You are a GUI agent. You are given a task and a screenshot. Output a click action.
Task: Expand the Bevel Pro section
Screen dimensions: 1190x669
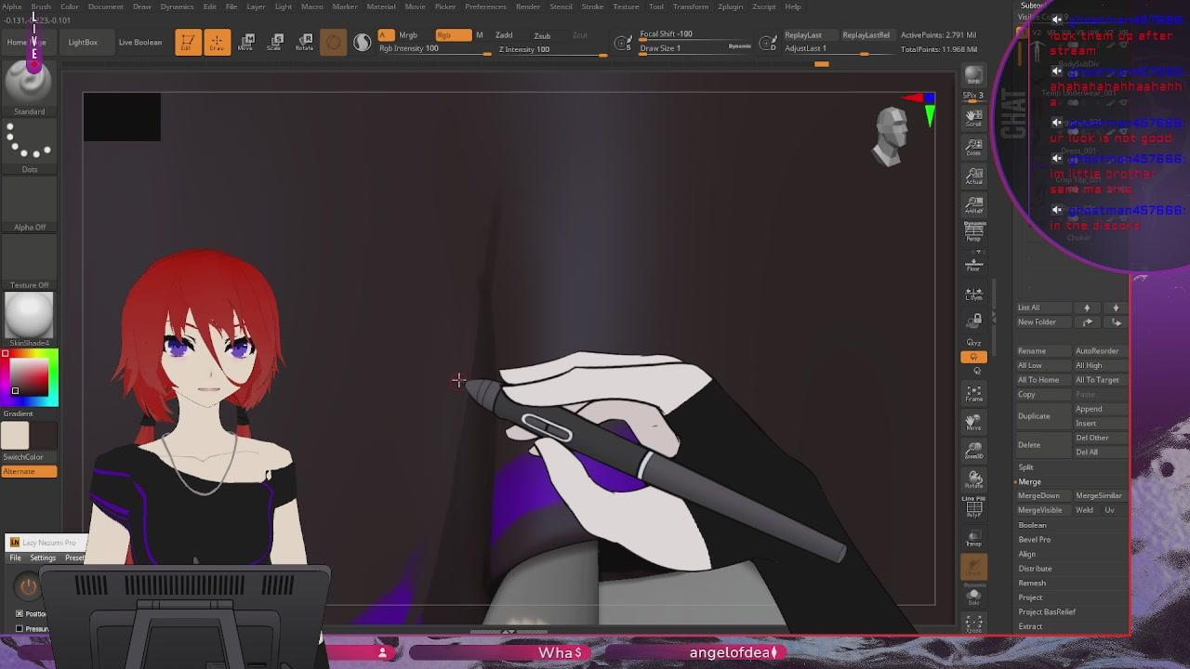1034,540
